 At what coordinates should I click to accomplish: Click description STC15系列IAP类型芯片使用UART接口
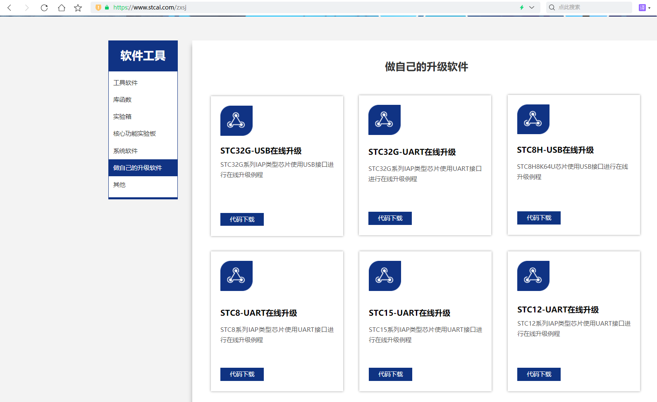point(425,335)
